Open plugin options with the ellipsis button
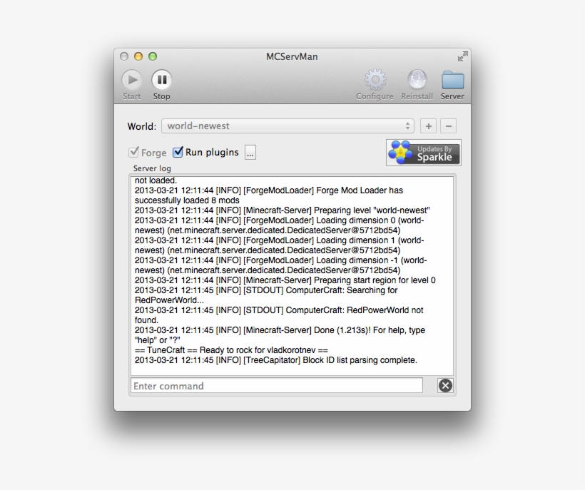 (x=250, y=152)
